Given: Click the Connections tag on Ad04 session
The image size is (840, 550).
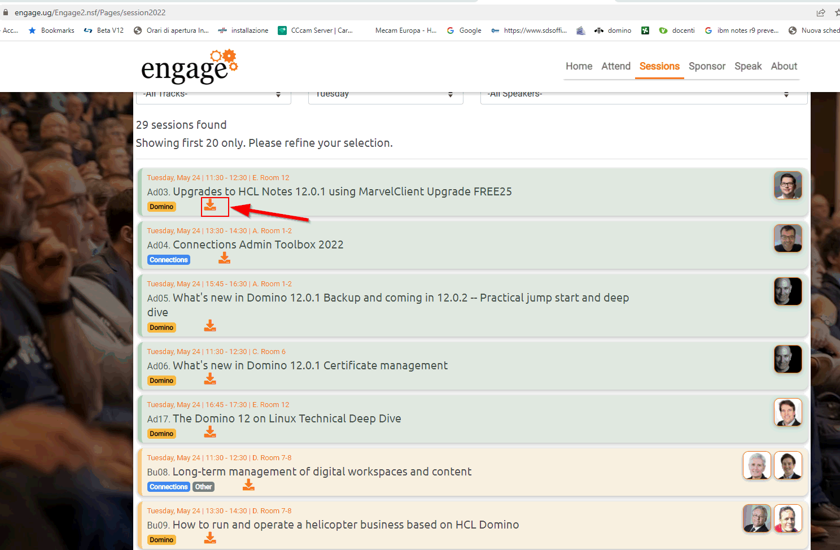Looking at the screenshot, I should pos(169,260).
